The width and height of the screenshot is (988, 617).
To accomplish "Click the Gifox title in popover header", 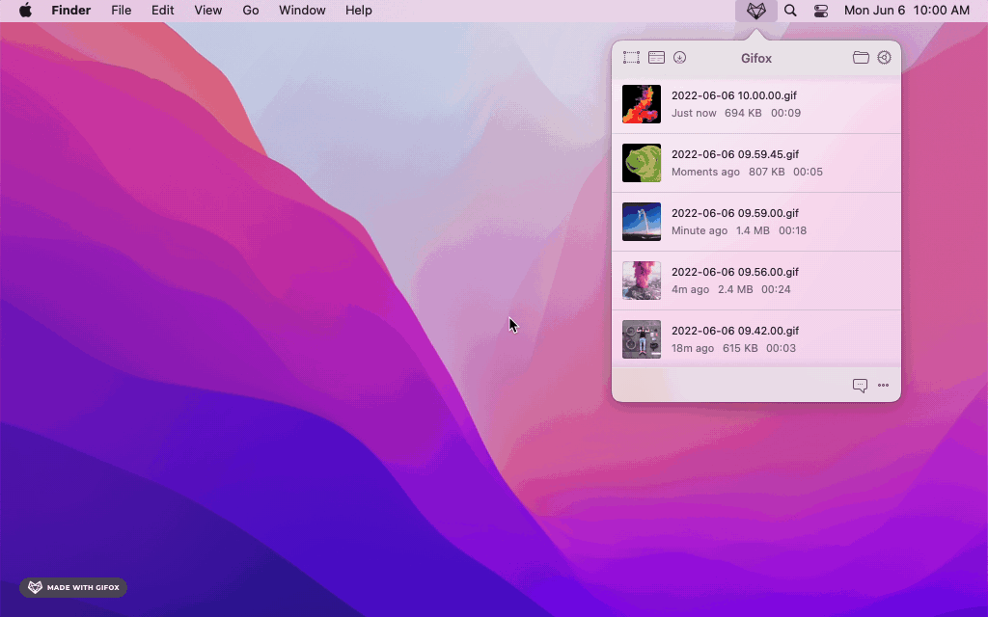I will [x=756, y=58].
